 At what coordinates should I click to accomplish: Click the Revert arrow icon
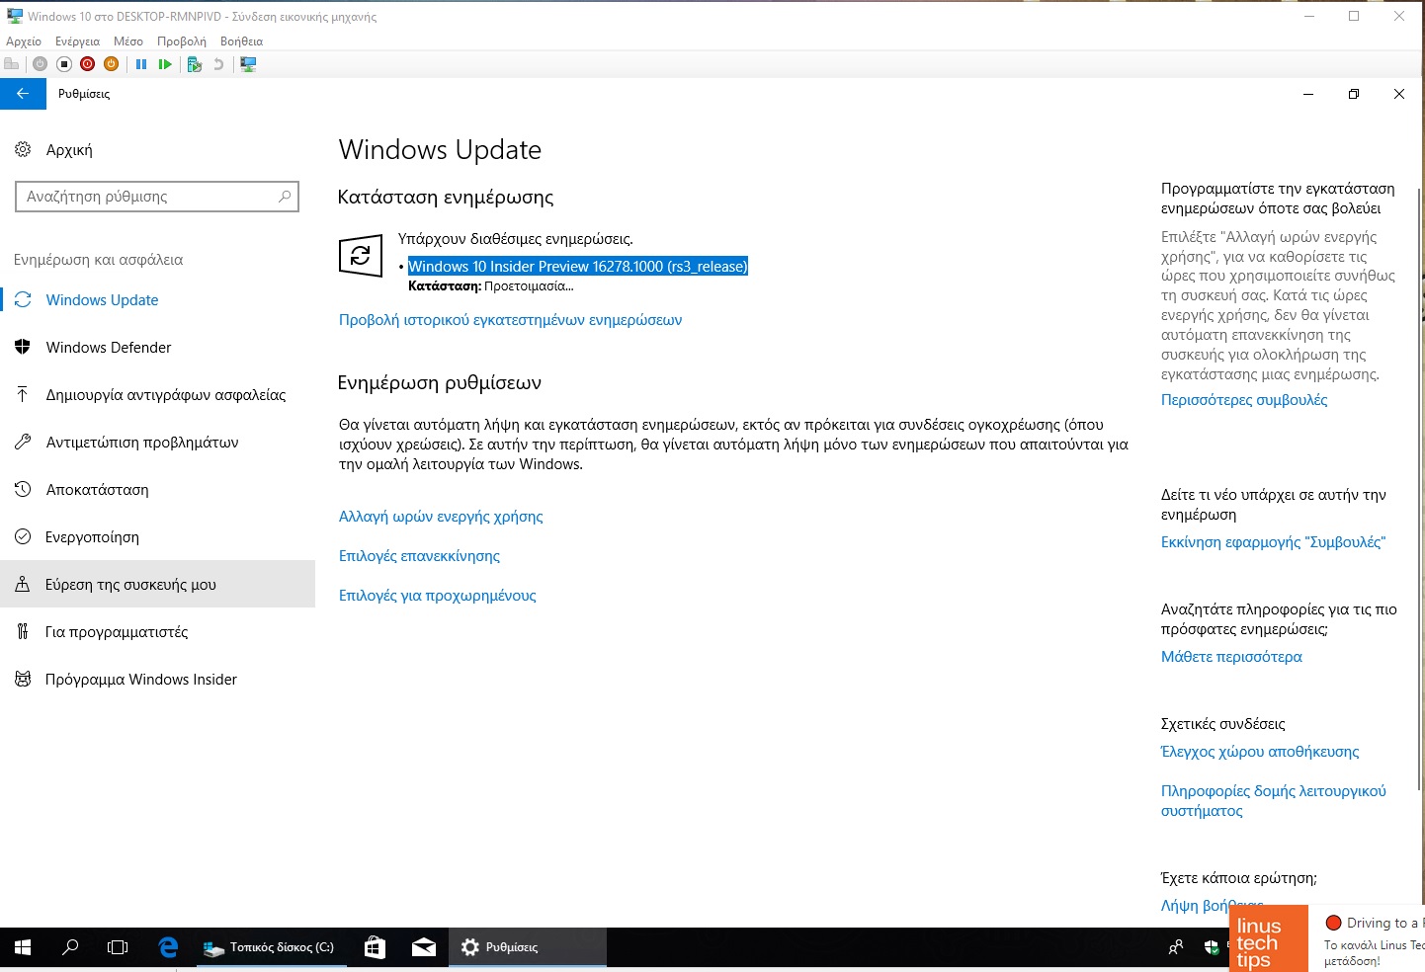[218, 64]
